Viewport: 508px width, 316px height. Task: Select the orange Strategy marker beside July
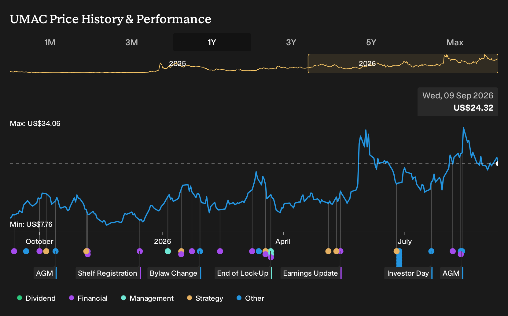(396, 251)
